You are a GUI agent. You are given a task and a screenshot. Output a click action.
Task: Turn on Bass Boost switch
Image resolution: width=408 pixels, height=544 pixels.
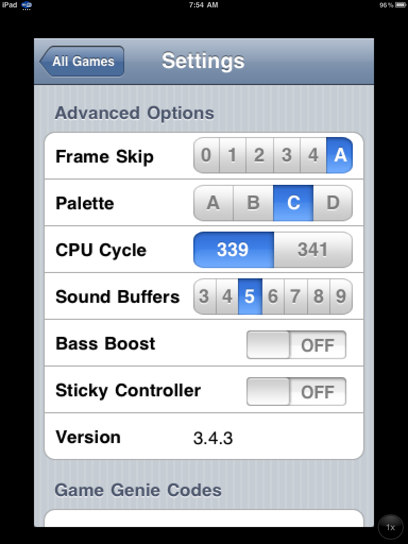click(296, 345)
